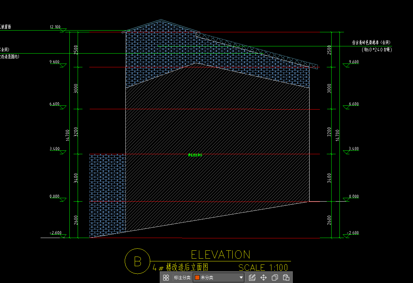Open the 未分类 annotation category dropdown
Image resolution: width=413 pixels, height=283 pixels.
coord(219,278)
